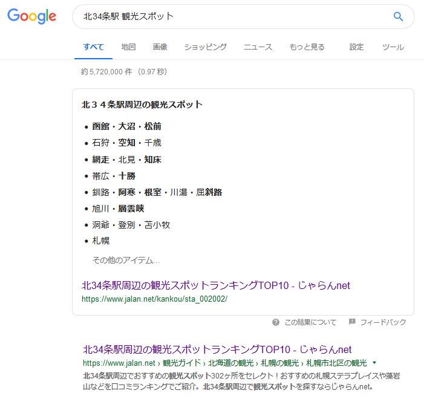Open the featured snippet じゃらんnet title link
The width and height of the screenshot is (424, 399).
click(x=216, y=285)
